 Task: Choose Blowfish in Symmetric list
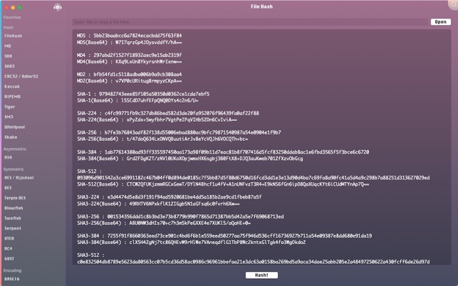click(14, 208)
